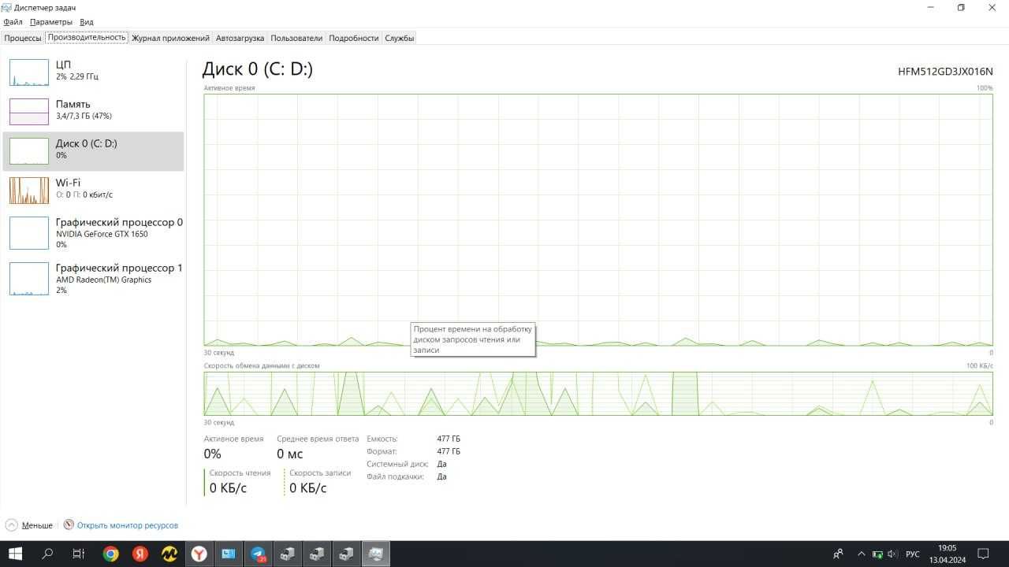Select the ЦП (CPU) performance graph thumbnail
The width and height of the screenshot is (1009, 567).
[29, 72]
